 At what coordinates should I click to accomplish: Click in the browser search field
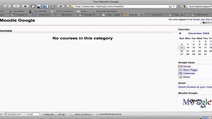(200, 6)
